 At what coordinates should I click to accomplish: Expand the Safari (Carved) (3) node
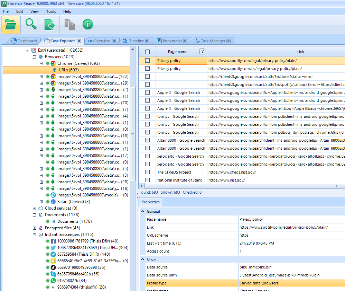[41, 202]
